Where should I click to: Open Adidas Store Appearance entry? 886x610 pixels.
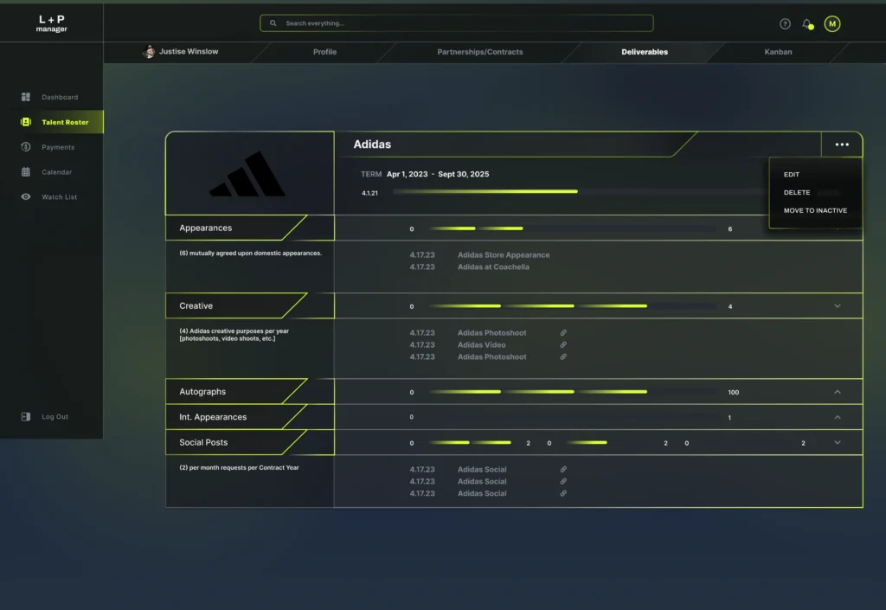click(x=504, y=255)
